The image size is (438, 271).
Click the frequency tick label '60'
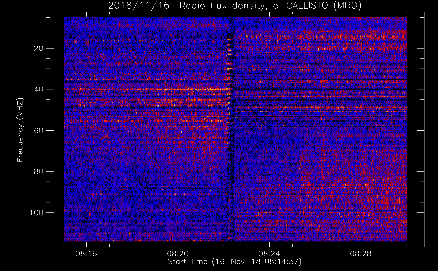[x=39, y=131]
